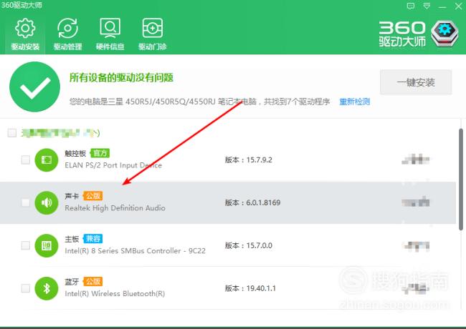Select Intel(R) Wireless Bluetooth(R) text
The height and width of the screenshot is (329, 466).
pyautogui.click(x=115, y=294)
